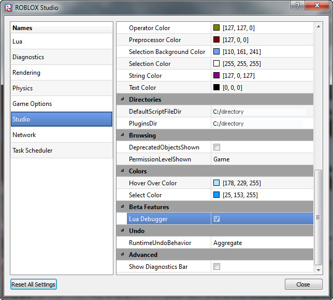Click the help question mark button

pyautogui.click(x=298, y=5)
